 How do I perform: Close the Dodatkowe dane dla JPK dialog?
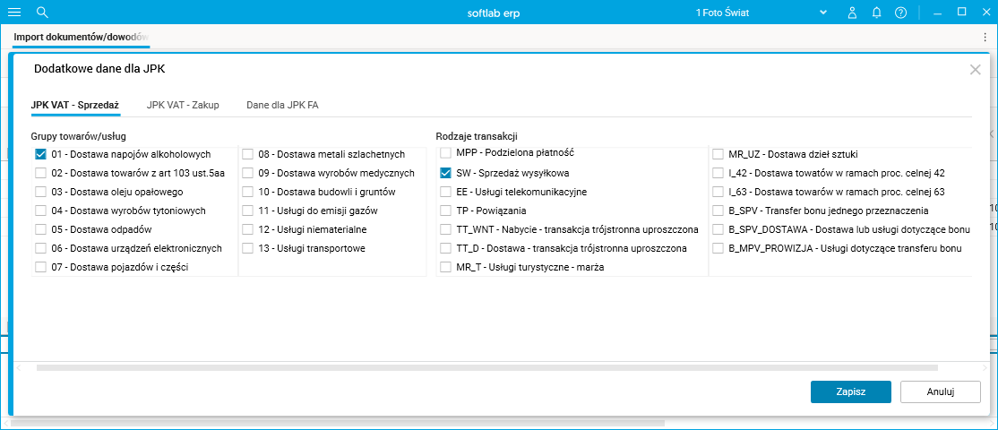[975, 69]
